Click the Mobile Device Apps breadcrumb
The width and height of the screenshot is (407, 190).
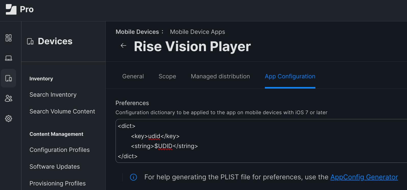(x=198, y=32)
